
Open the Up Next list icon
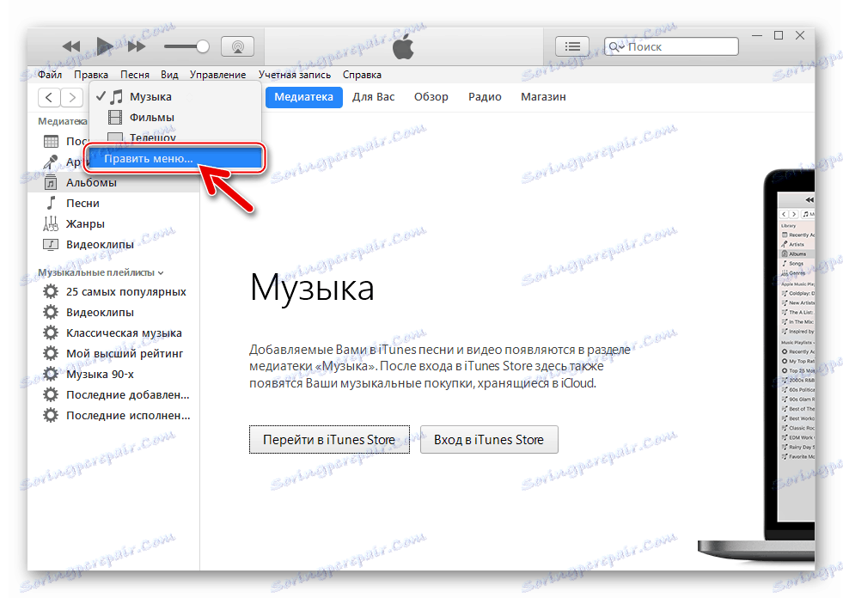coord(572,46)
